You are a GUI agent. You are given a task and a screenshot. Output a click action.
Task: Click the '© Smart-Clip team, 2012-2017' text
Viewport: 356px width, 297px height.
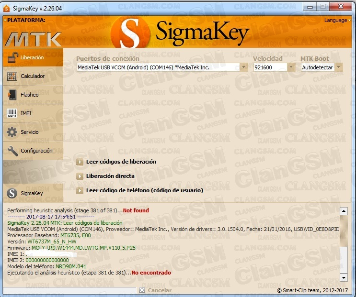pos(312,290)
